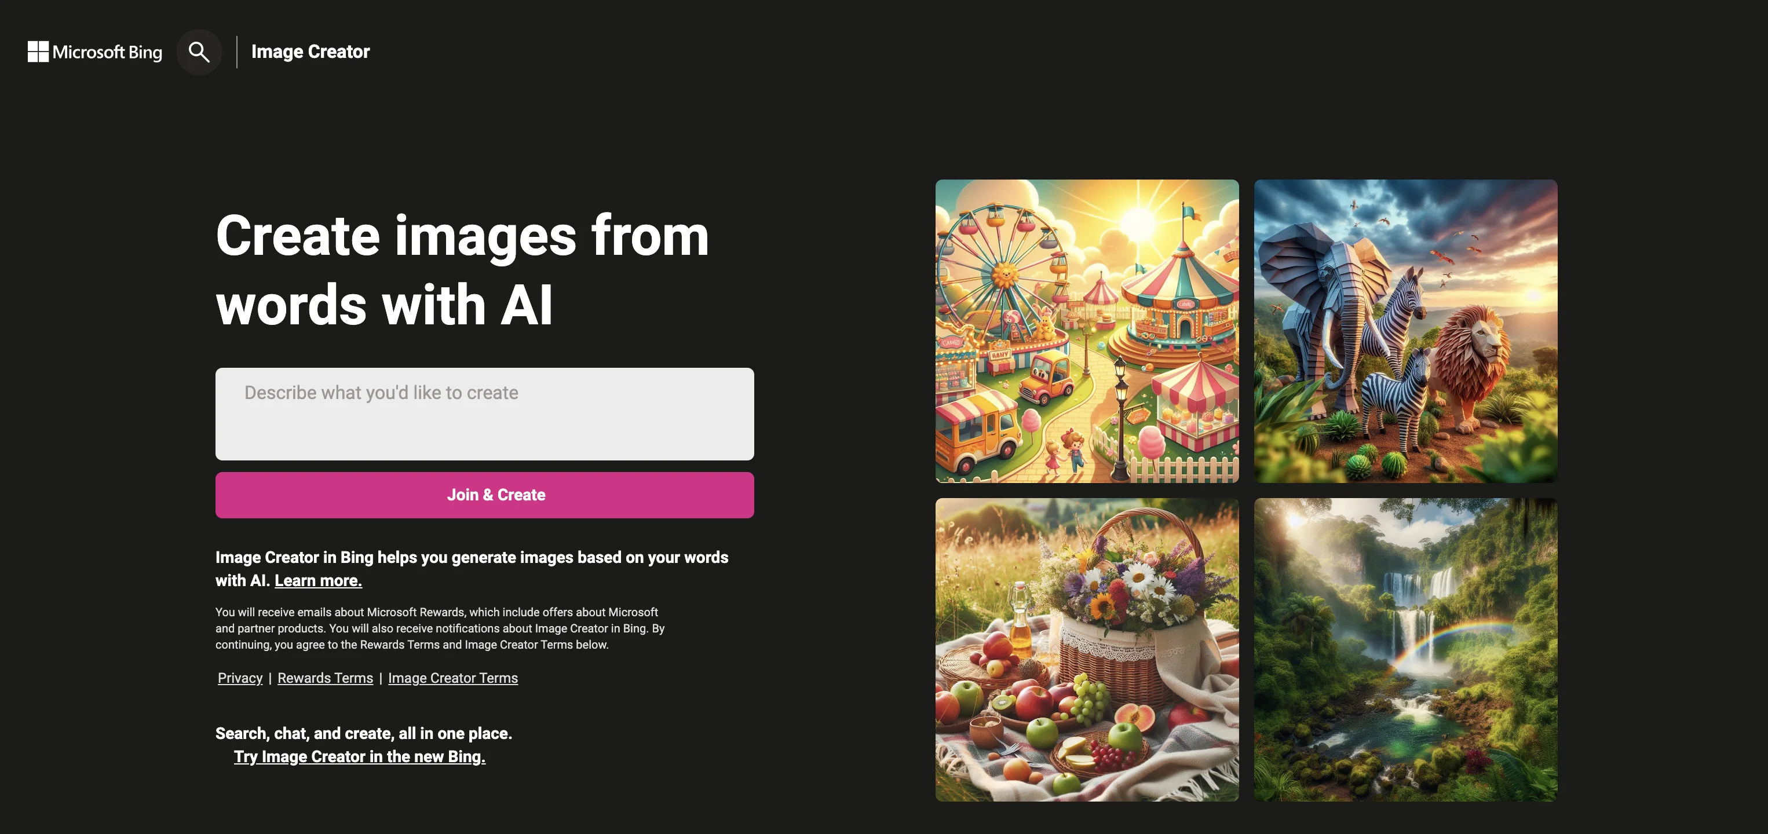The height and width of the screenshot is (834, 1768).
Task: Click the 'Search, chat, and create' text
Action: pyautogui.click(x=364, y=733)
